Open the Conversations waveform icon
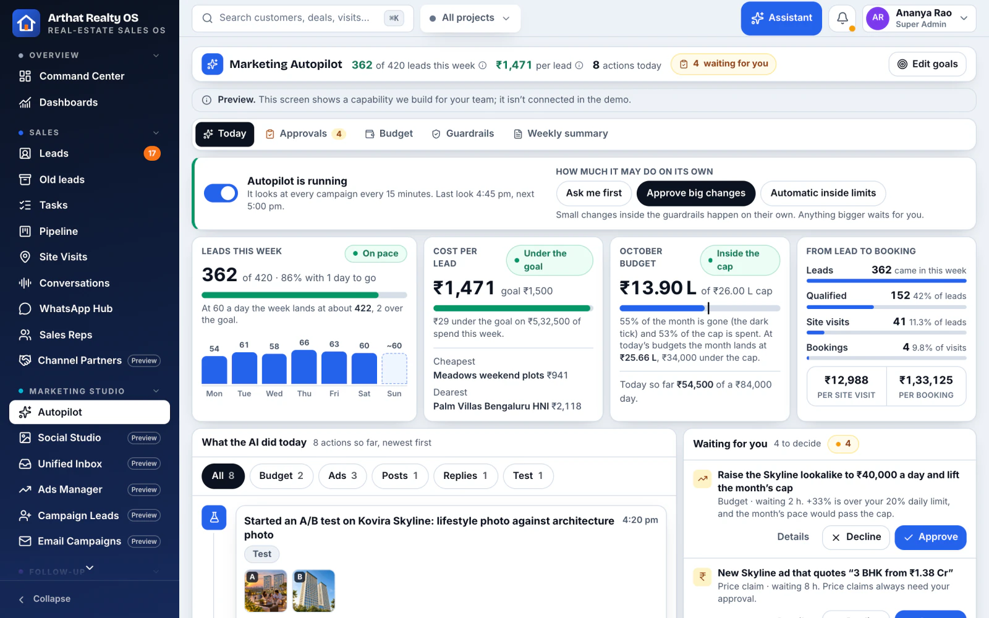989x618 pixels. click(25, 283)
